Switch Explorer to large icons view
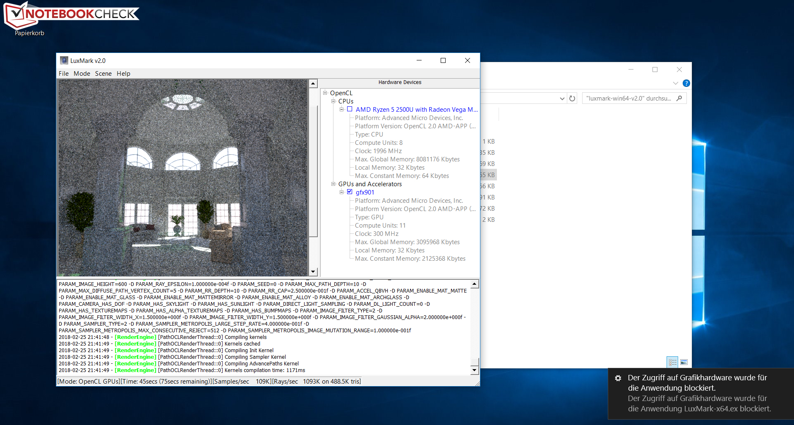This screenshot has width=794, height=425. point(684,362)
